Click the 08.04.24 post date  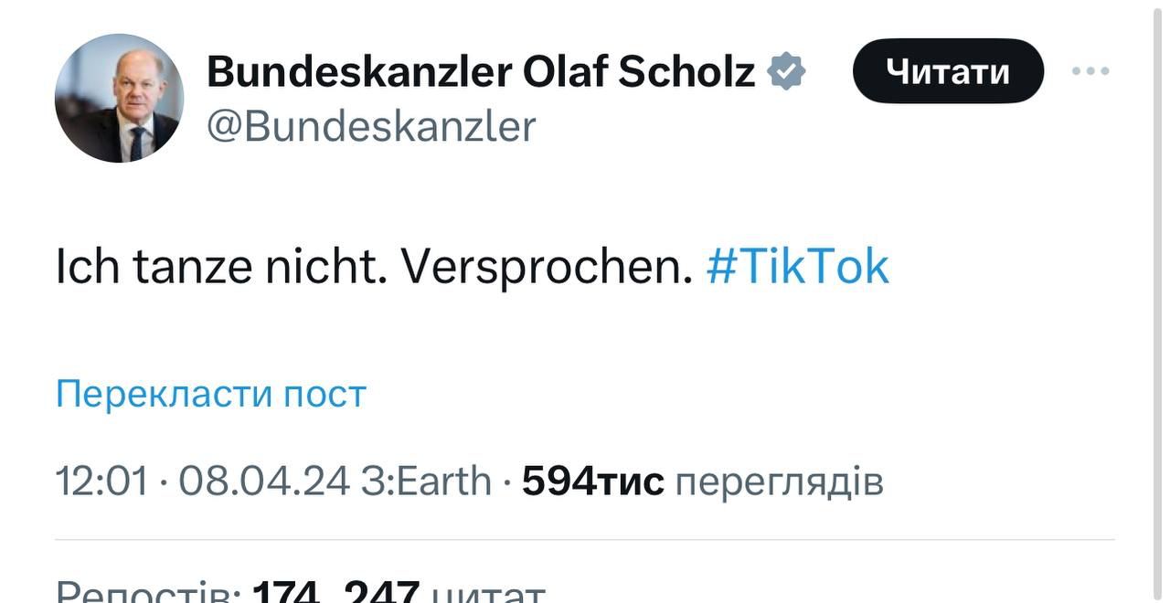263,481
